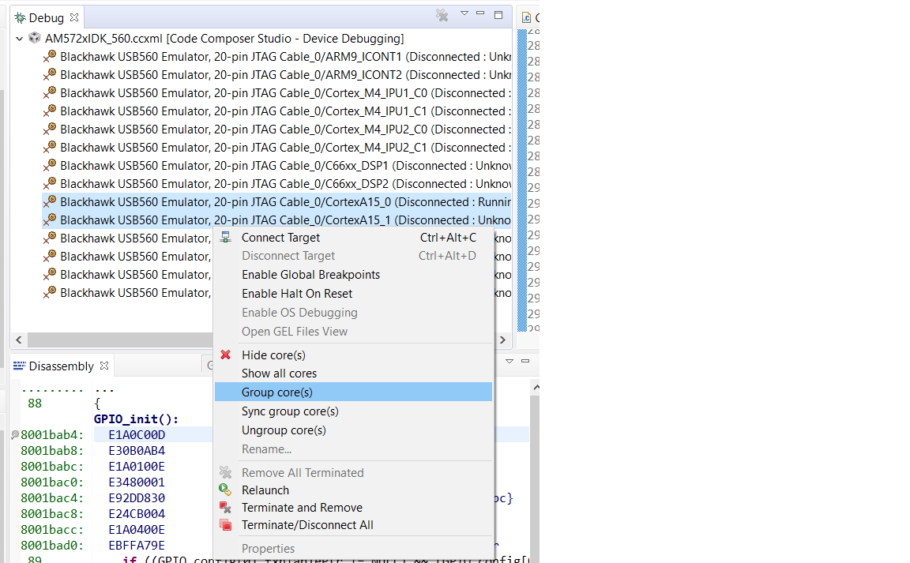Choose Terminate and Remove menu item

353,508
